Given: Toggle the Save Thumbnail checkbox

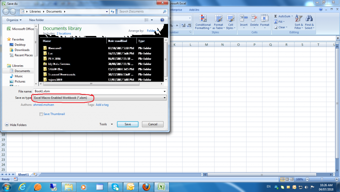Looking at the screenshot, I should [x=41, y=114].
